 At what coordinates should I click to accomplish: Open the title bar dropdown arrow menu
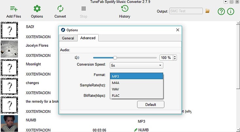click(x=226, y=2)
